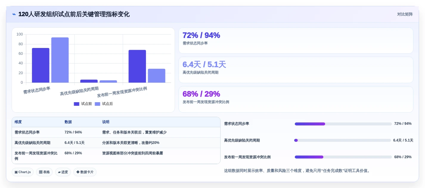Click the 发布前一周发现资源冲突比例 progress bar
Image resolution: width=425 pixels, height=188 pixels.
pyautogui.click(x=343, y=157)
